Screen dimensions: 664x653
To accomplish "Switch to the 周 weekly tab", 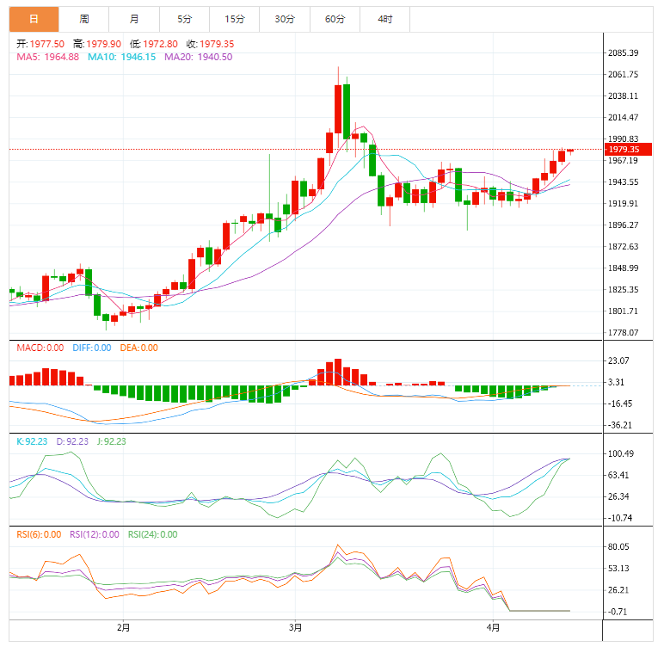I will point(83,19).
